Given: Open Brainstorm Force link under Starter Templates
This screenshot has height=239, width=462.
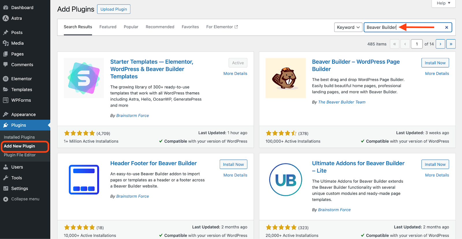Looking at the screenshot, I should [133, 115].
